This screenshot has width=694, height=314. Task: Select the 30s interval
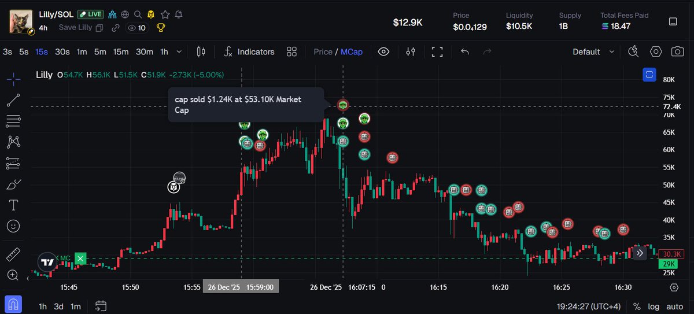(62, 51)
